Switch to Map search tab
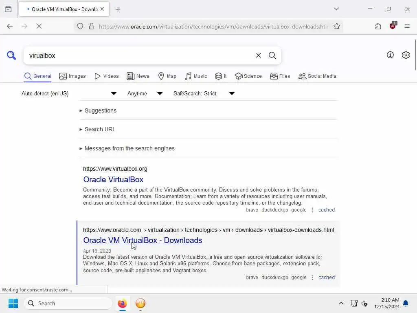Viewport: 417px width, 313px height. tap(167, 76)
